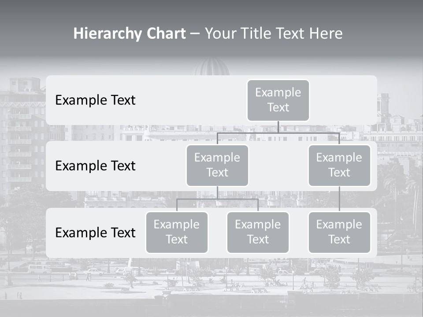Select the bottom row "Example Text" label
This screenshot has height=317, width=423.
click(95, 232)
